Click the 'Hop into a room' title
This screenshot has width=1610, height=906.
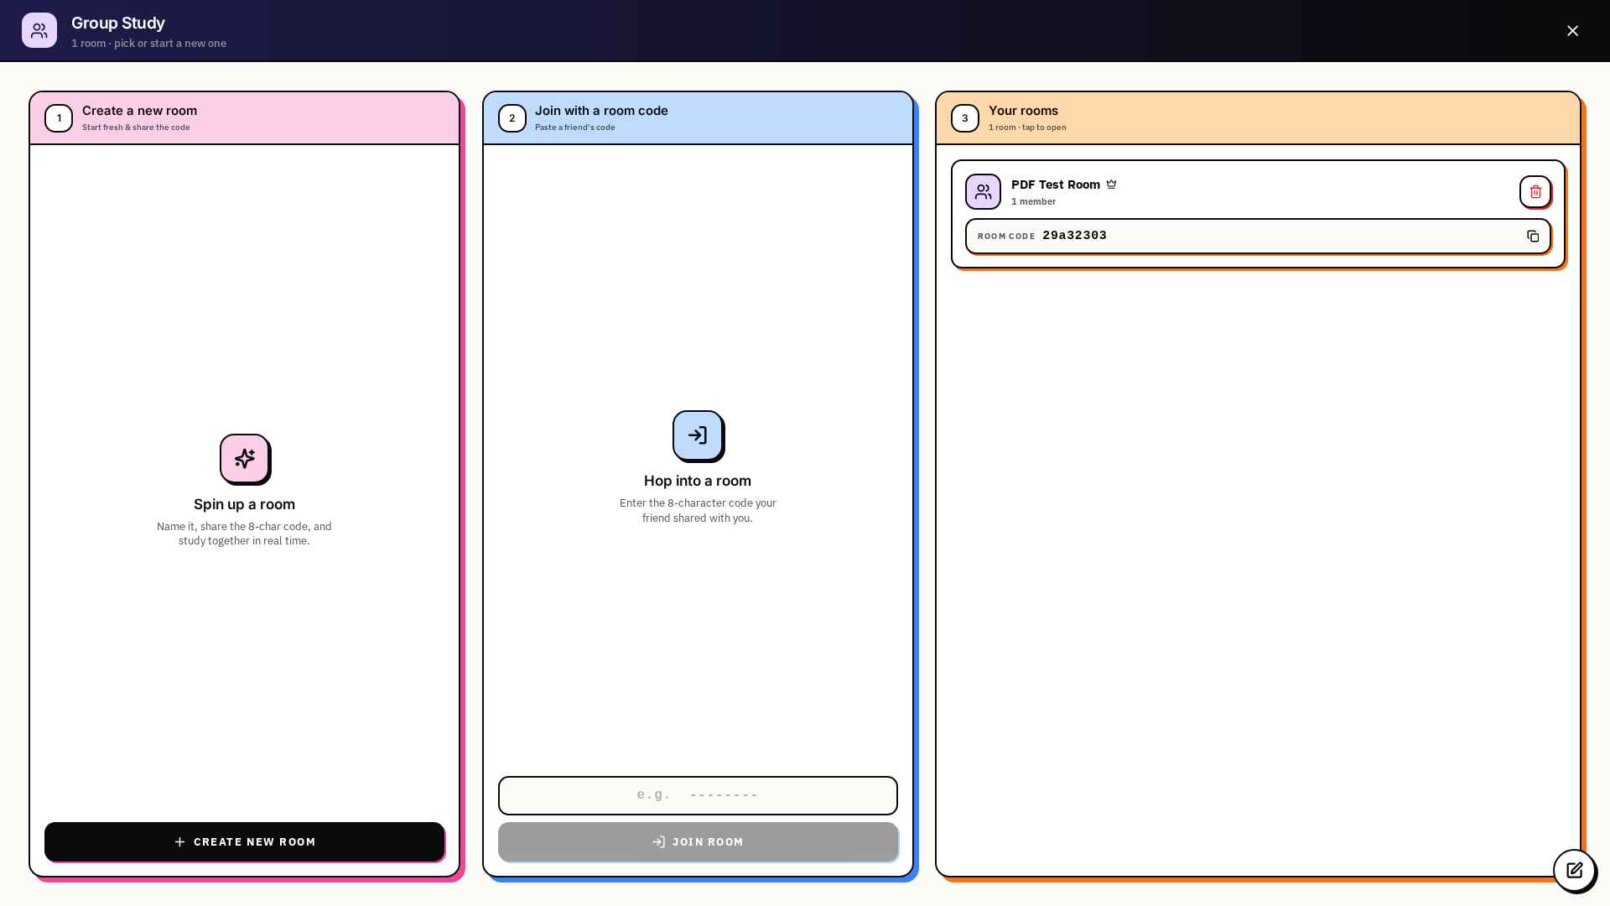[698, 481]
